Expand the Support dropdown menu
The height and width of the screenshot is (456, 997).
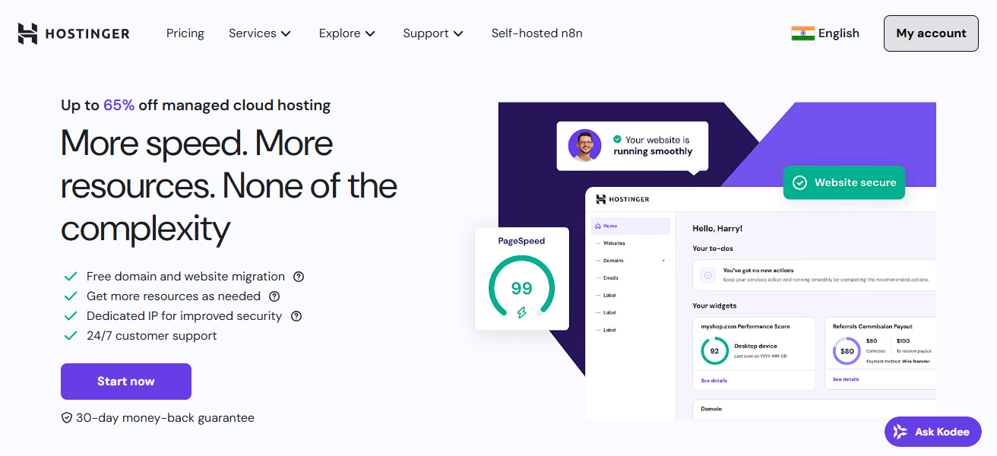tap(433, 33)
